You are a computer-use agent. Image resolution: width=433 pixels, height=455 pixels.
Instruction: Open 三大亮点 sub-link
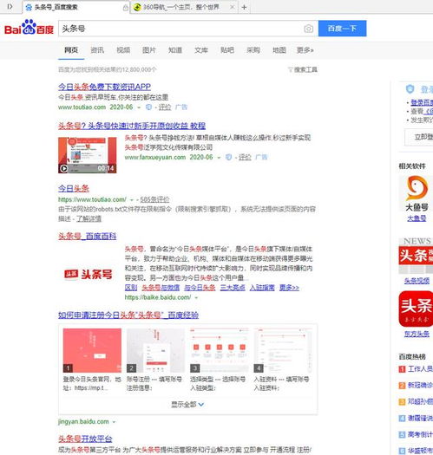[233, 288]
